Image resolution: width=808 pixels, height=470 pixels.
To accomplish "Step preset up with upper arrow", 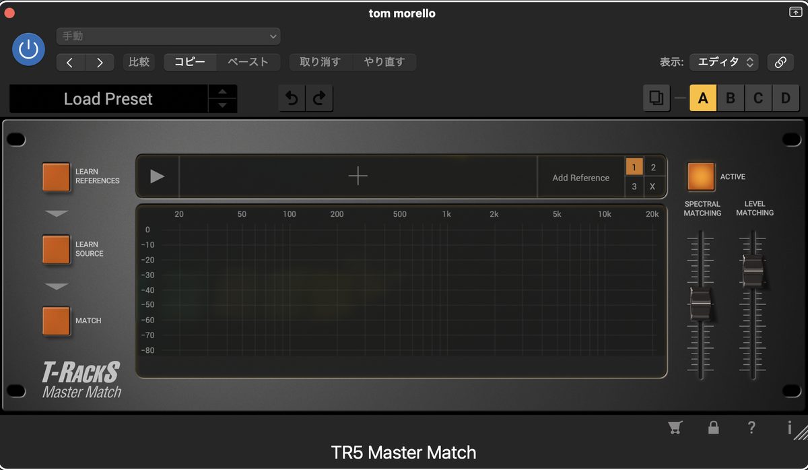I will 223,92.
